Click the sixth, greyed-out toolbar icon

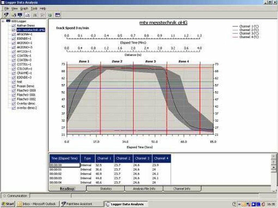point(42,15)
